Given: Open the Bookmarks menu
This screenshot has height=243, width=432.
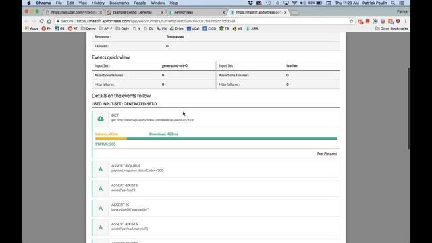Looking at the screenshot, I should [x=119, y=3].
